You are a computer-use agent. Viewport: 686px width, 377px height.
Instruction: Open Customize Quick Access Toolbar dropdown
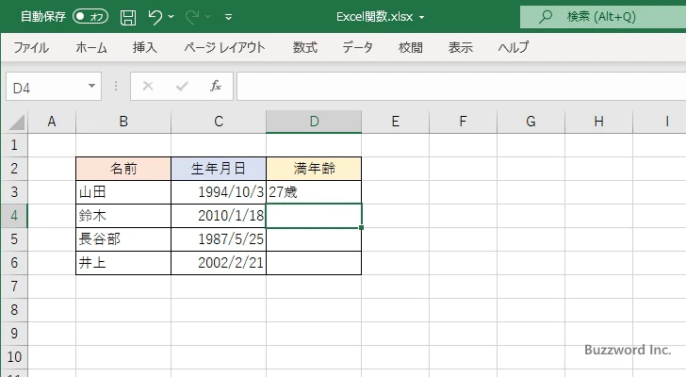(228, 17)
